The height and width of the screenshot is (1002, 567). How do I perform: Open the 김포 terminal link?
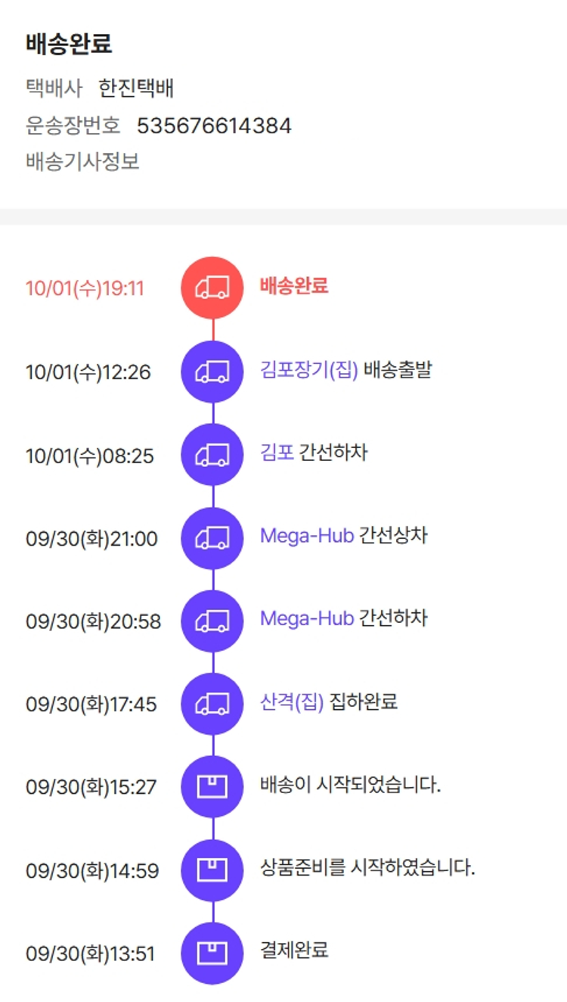pos(277,453)
